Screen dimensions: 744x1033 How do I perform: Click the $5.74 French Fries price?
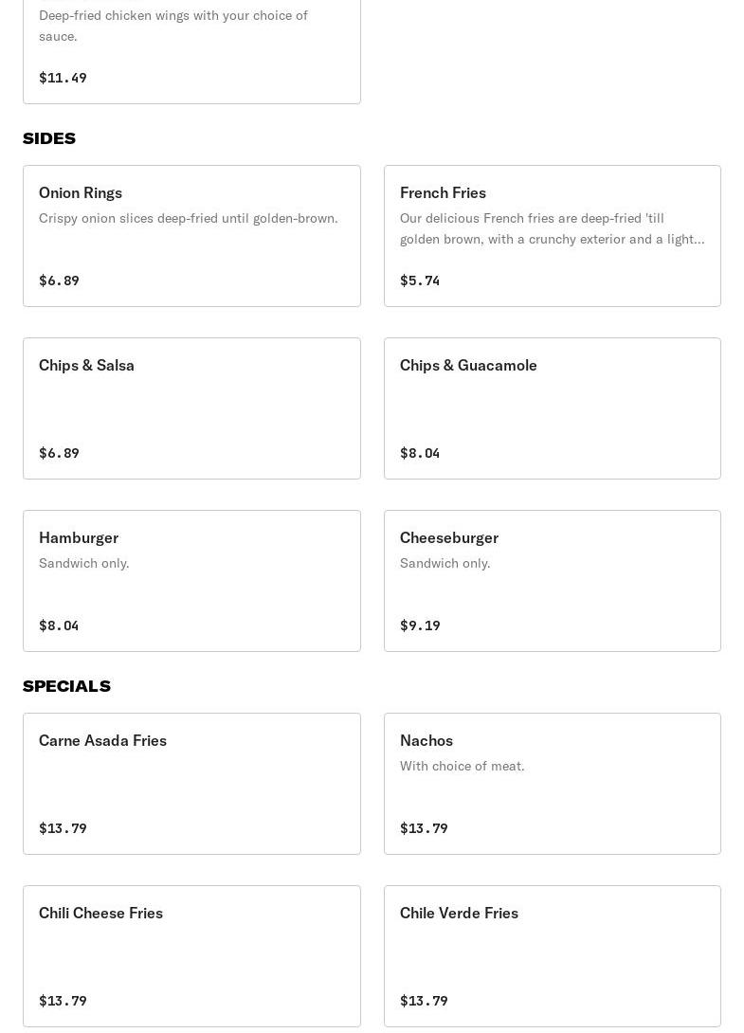coord(420,281)
